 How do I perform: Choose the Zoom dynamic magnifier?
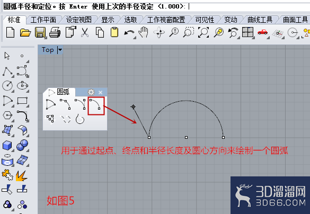tap(174, 32)
